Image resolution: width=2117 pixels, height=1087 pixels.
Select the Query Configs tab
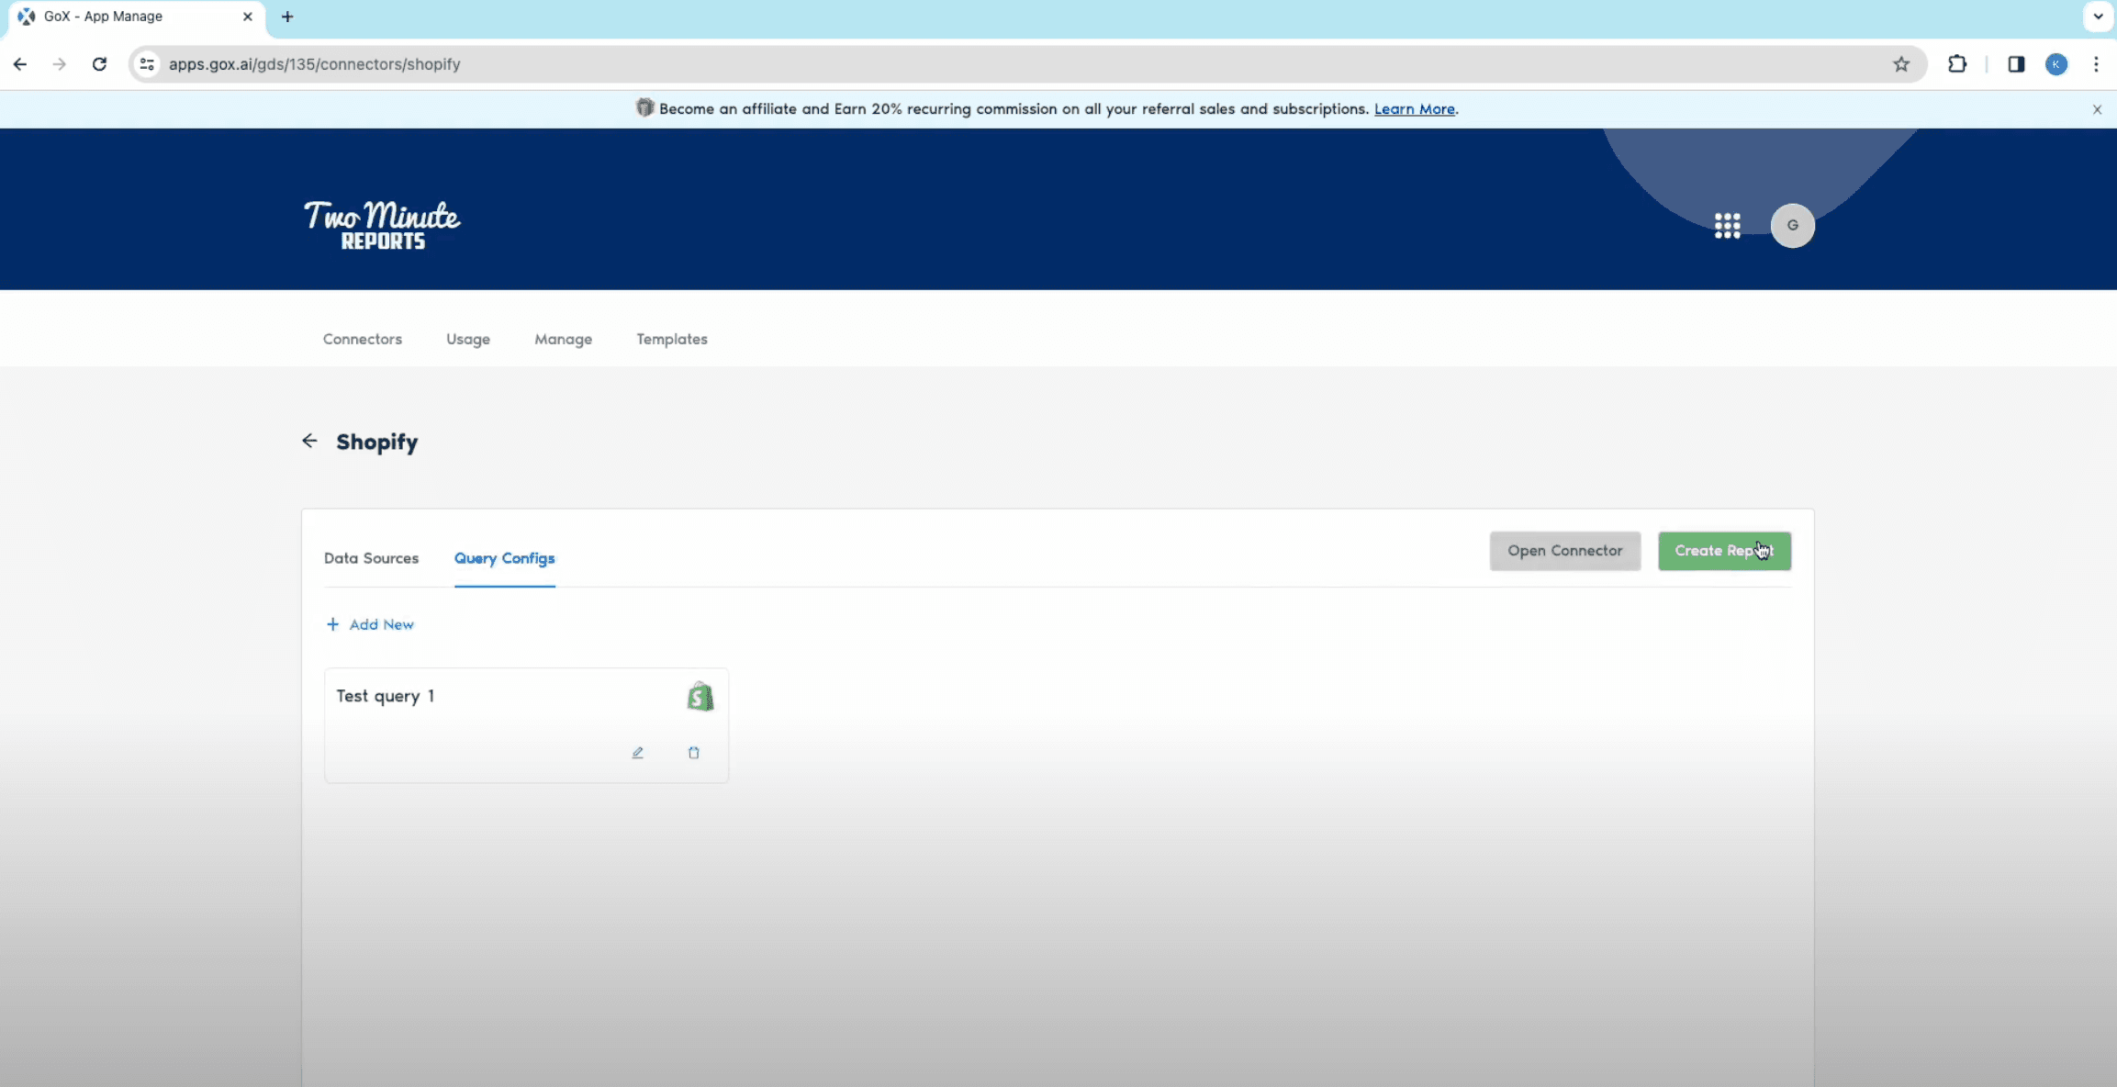tap(504, 558)
